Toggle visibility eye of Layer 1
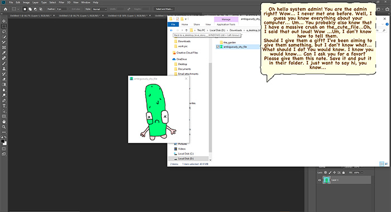The width and height of the screenshot is (391, 212). [320, 180]
